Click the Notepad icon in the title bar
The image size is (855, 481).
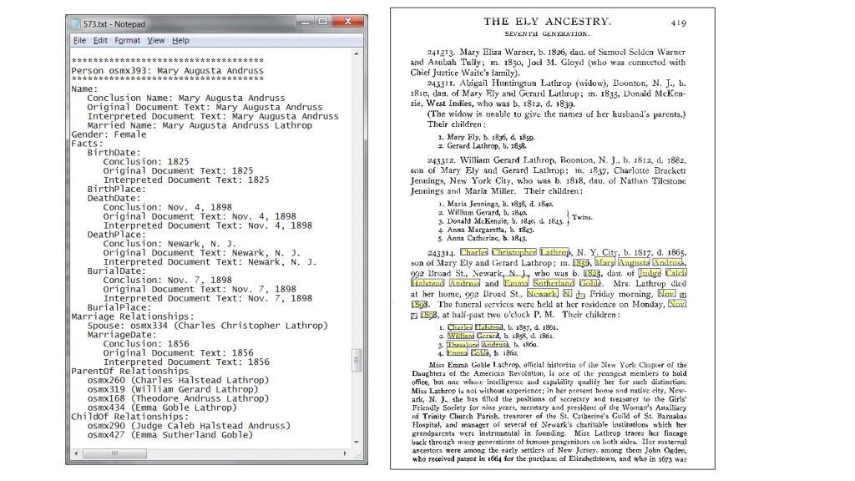[x=76, y=24]
